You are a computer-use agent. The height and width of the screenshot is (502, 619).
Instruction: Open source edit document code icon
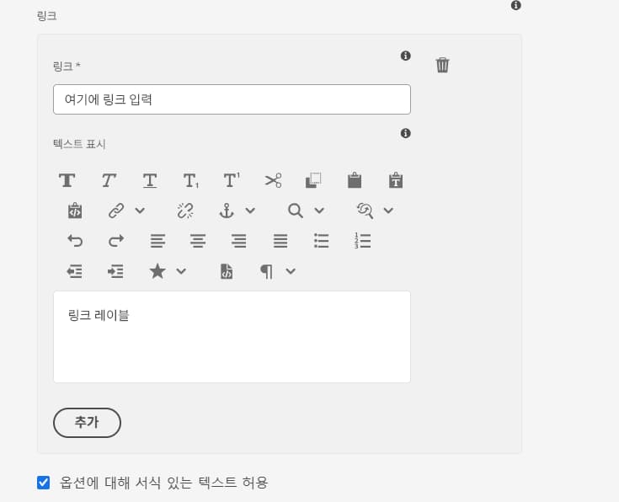tap(227, 271)
